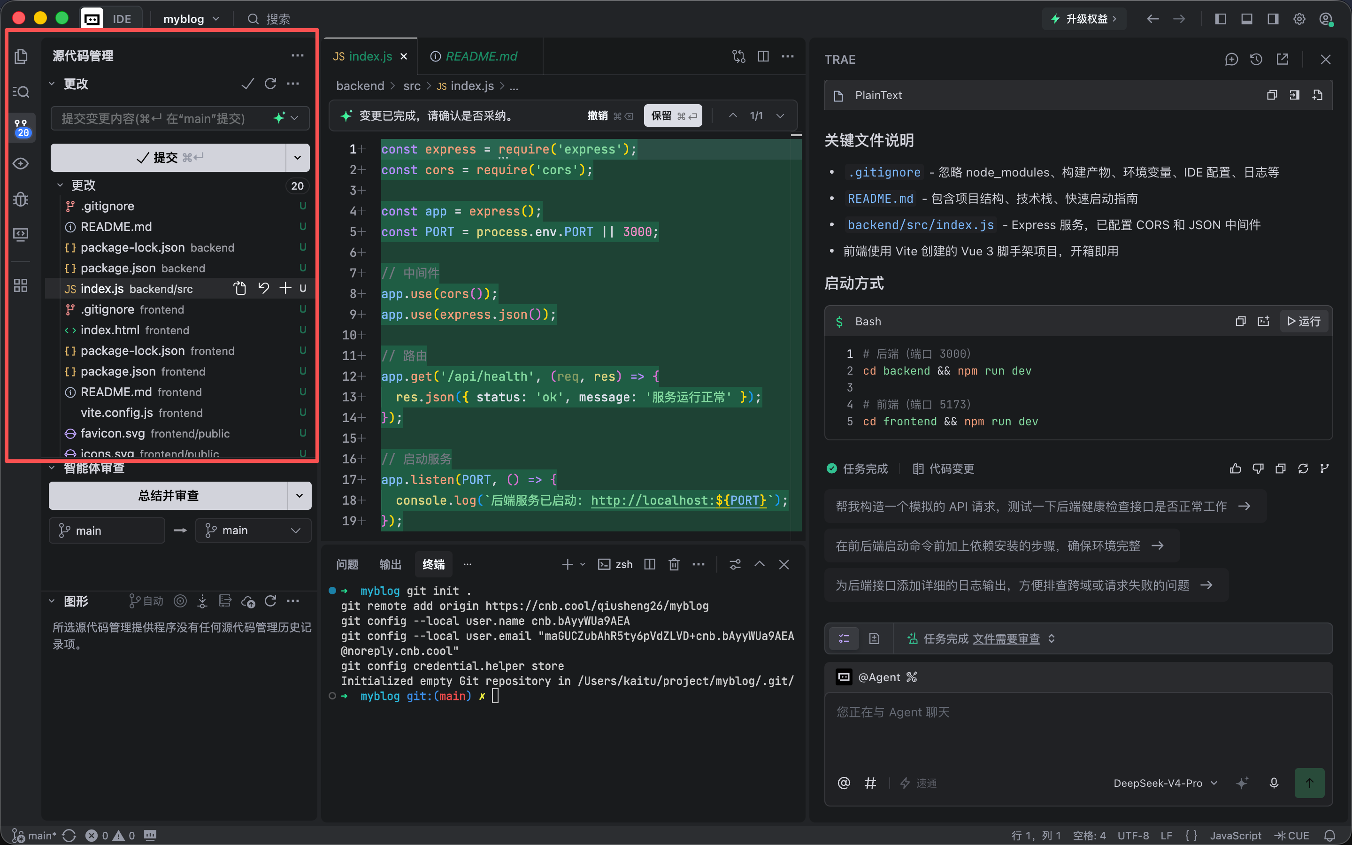Discard changes on index.js backend/src
This screenshot has width=1352, height=845.
pyautogui.click(x=264, y=288)
